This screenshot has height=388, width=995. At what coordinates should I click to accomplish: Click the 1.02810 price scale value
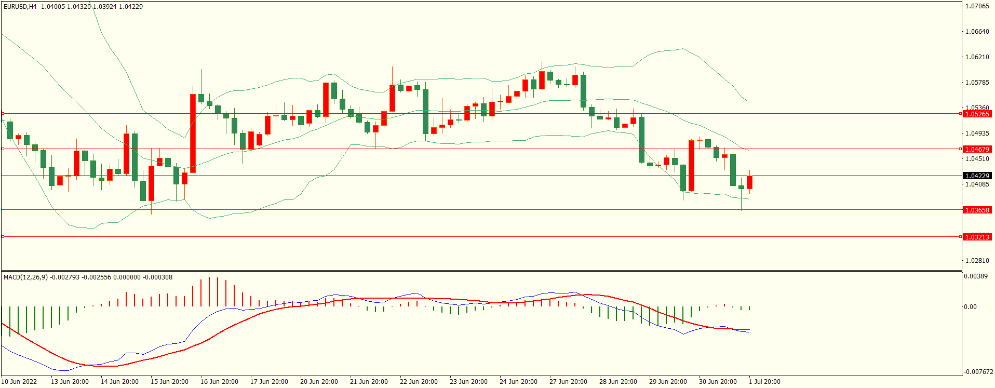click(976, 260)
